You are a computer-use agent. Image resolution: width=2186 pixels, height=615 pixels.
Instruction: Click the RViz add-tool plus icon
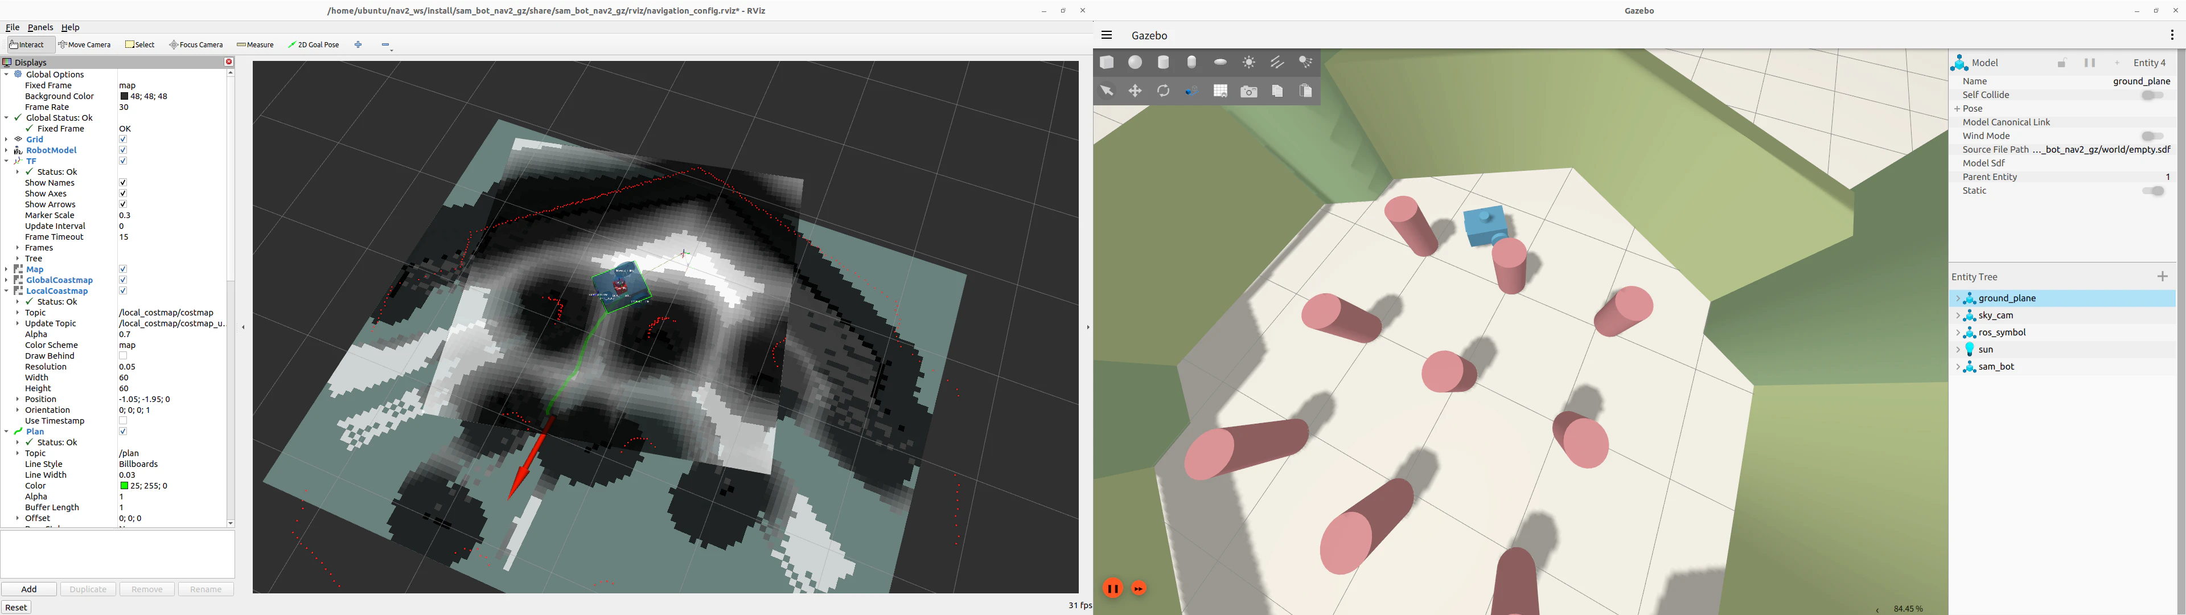(x=358, y=45)
